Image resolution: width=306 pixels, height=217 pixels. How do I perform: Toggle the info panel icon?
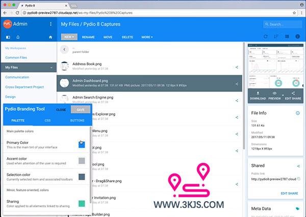(x=297, y=37)
